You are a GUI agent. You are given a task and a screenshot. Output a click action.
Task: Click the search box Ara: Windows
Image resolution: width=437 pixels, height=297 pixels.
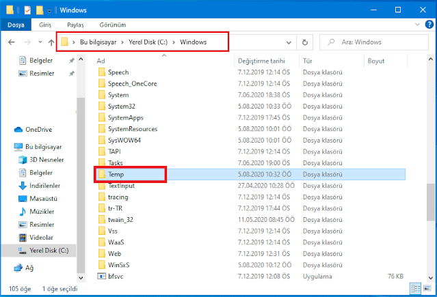pyautogui.click(x=374, y=42)
